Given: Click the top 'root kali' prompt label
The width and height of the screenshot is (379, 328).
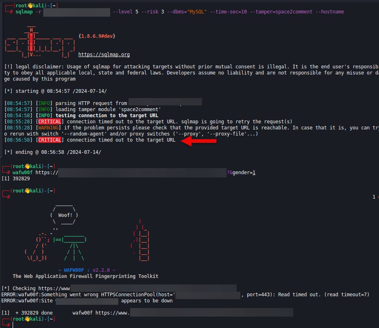Looking at the screenshot, I should 29,6.
